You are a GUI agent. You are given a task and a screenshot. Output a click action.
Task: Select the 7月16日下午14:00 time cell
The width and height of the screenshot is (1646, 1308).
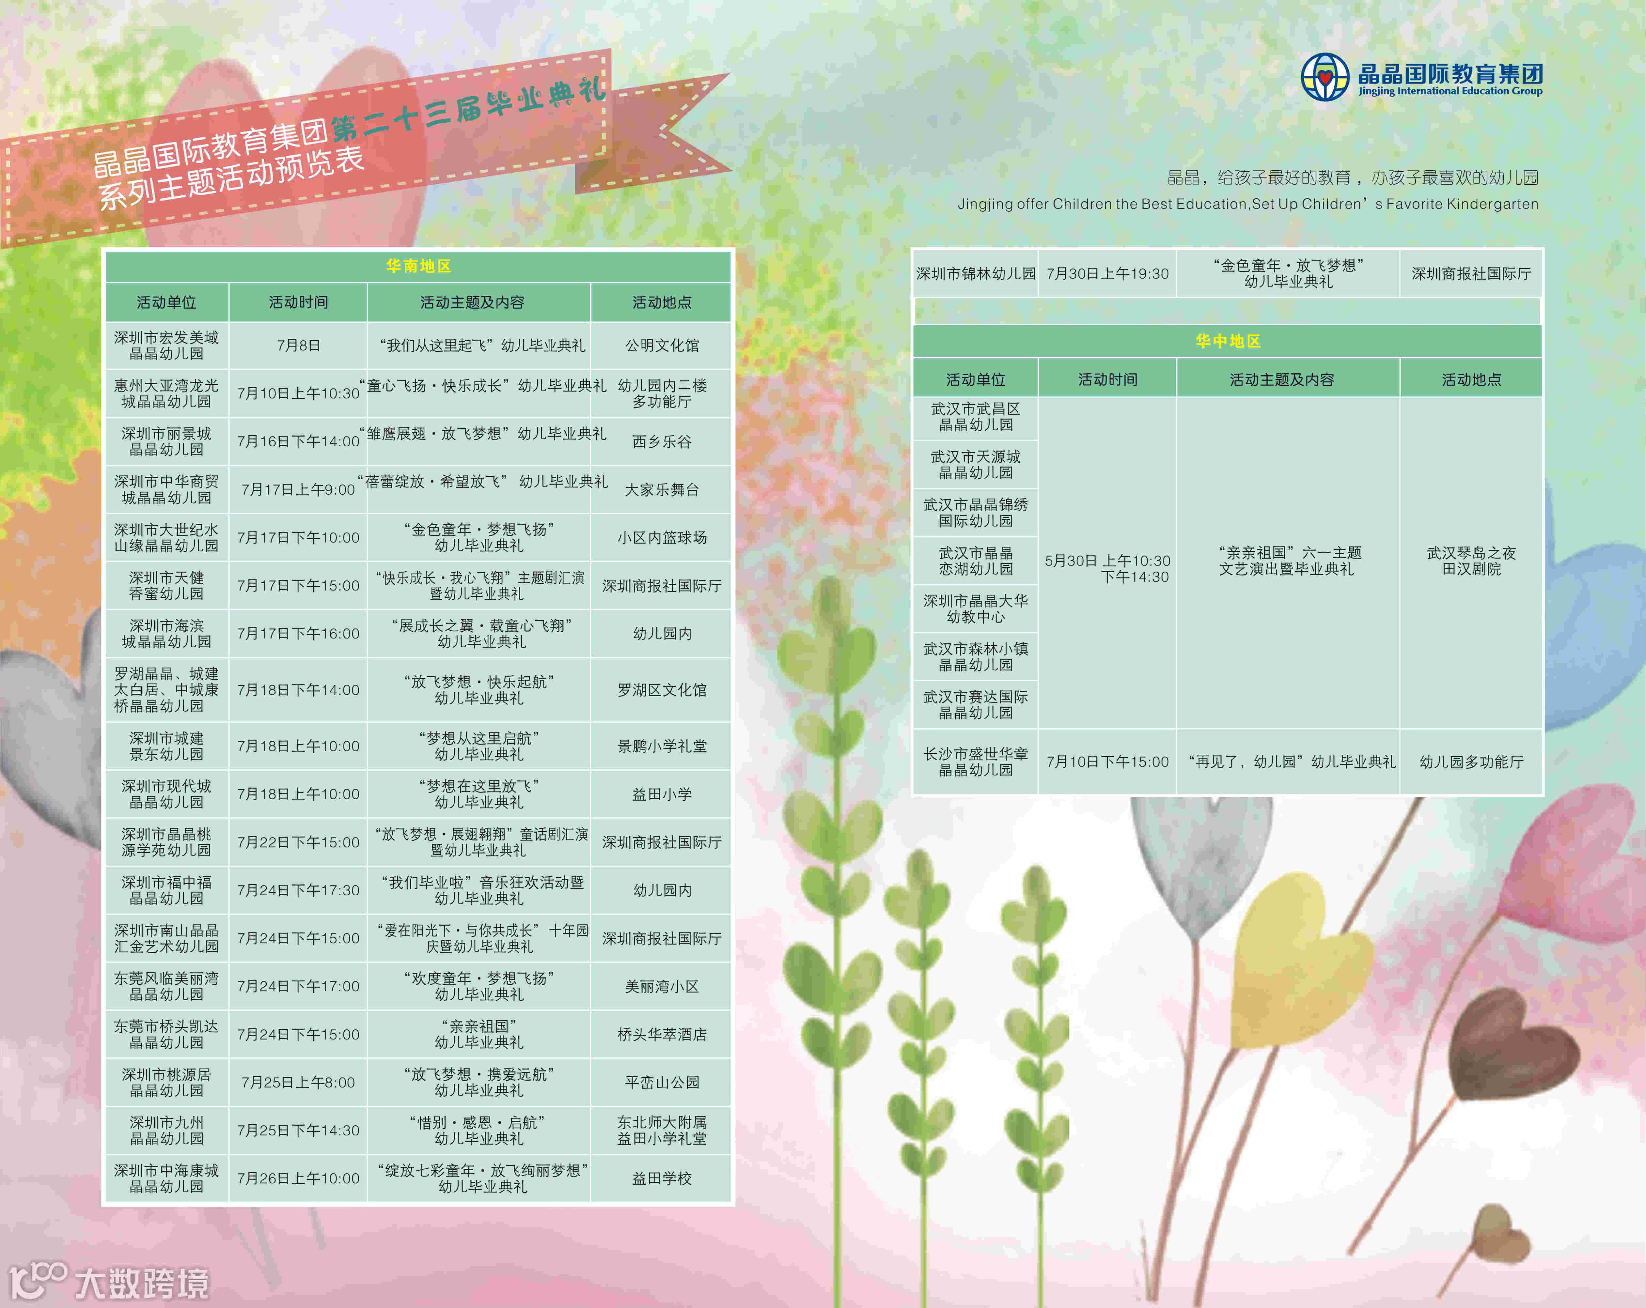(x=298, y=441)
